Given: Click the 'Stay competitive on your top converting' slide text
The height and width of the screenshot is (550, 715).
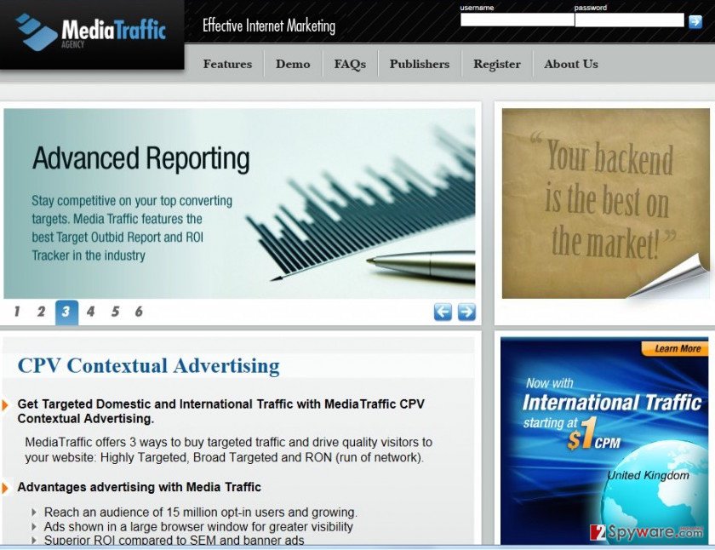Looking at the screenshot, I should pyautogui.click(x=132, y=228).
